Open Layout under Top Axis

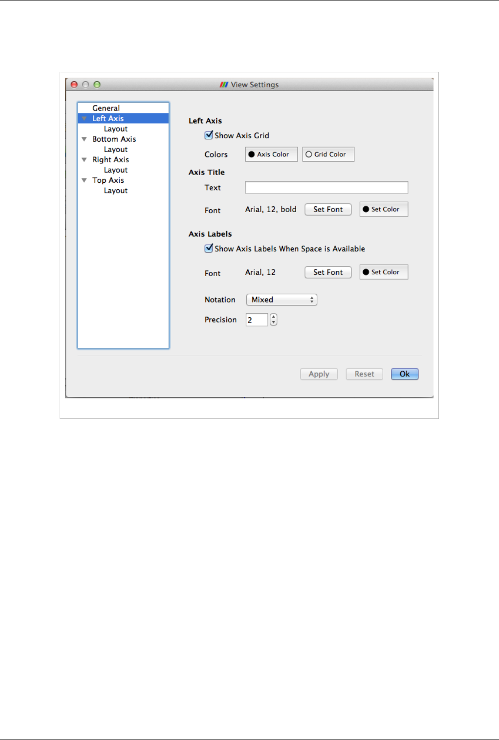tap(116, 191)
